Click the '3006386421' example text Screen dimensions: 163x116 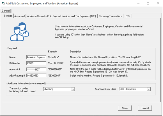coord(55,69)
